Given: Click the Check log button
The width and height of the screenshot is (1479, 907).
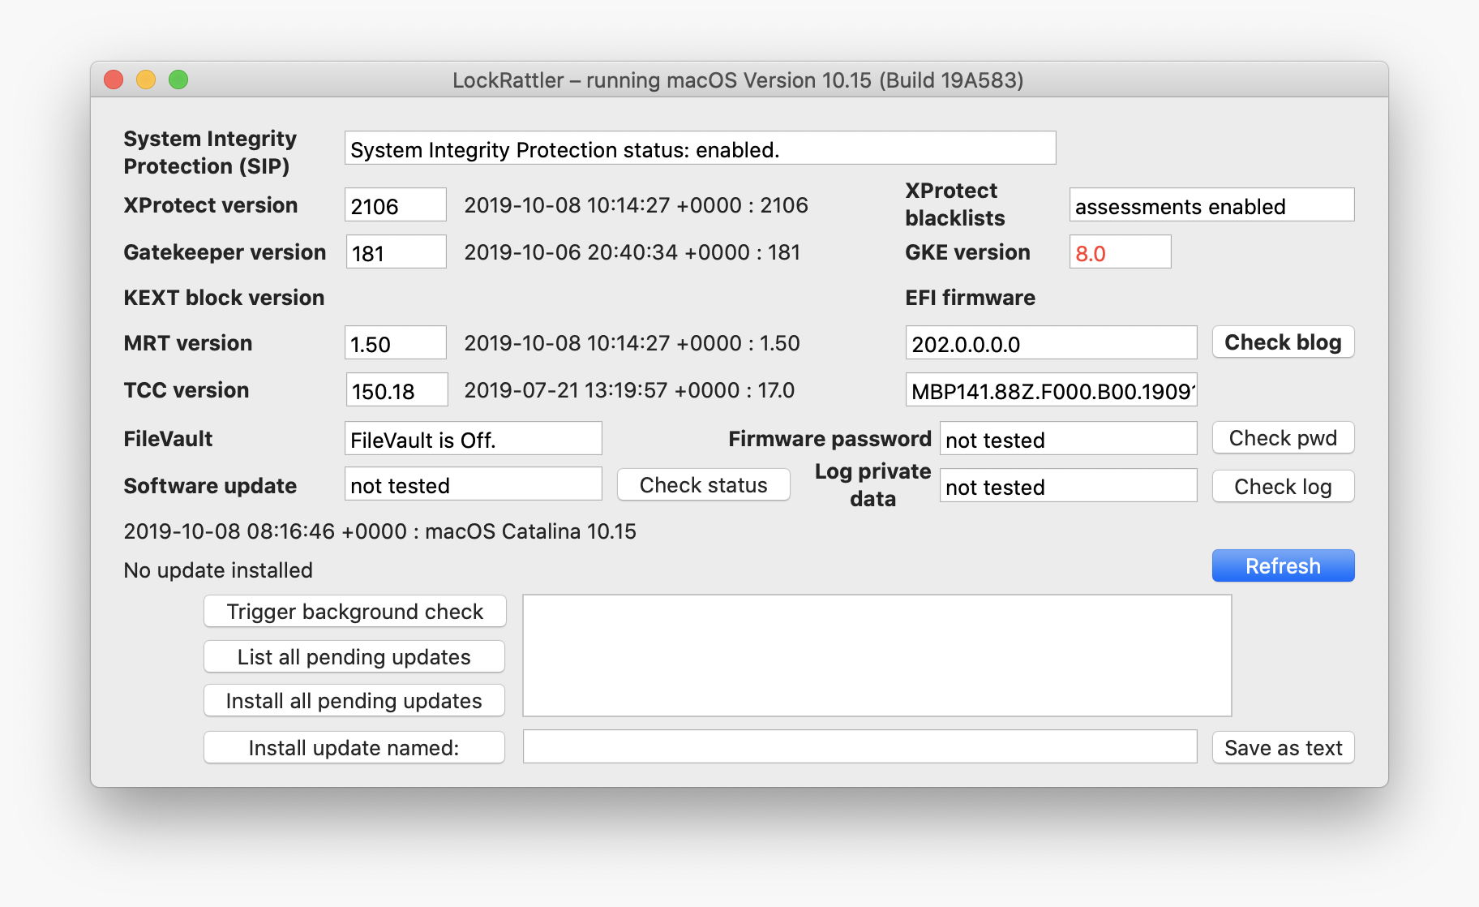Looking at the screenshot, I should [1282, 486].
